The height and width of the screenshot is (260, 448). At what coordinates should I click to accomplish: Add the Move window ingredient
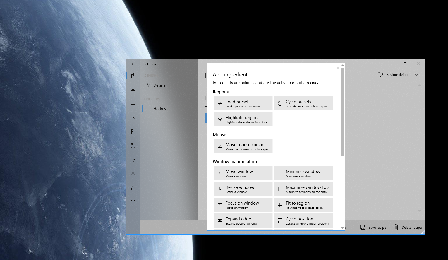(243, 173)
